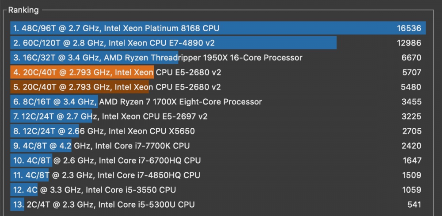Select the dark orange rank 5 E5-2680 v2 row
This screenshot has height=216, width=442.
click(218, 87)
